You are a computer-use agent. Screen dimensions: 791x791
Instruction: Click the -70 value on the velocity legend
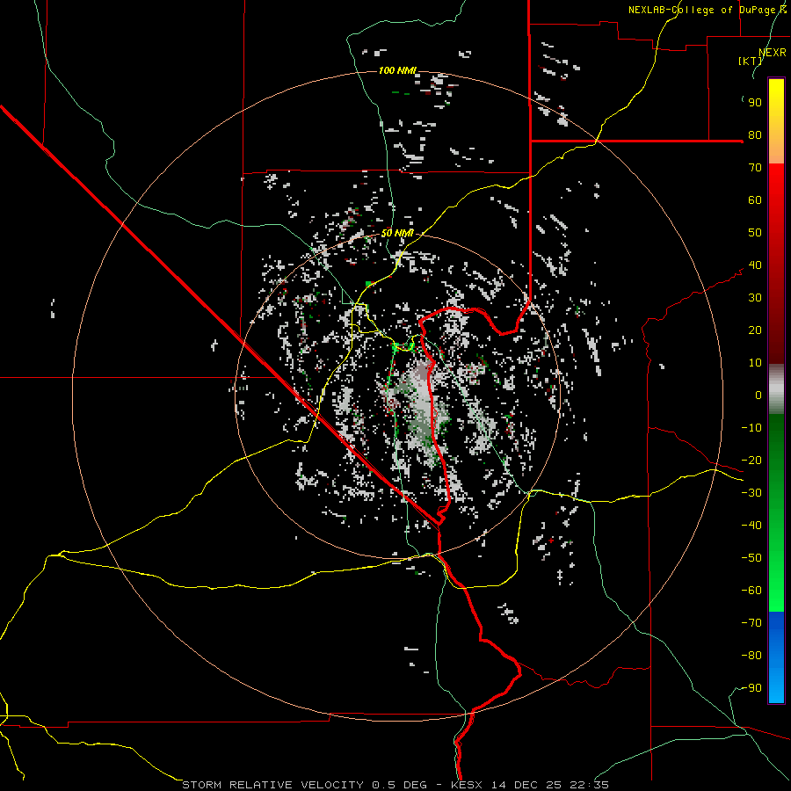[x=751, y=623]
